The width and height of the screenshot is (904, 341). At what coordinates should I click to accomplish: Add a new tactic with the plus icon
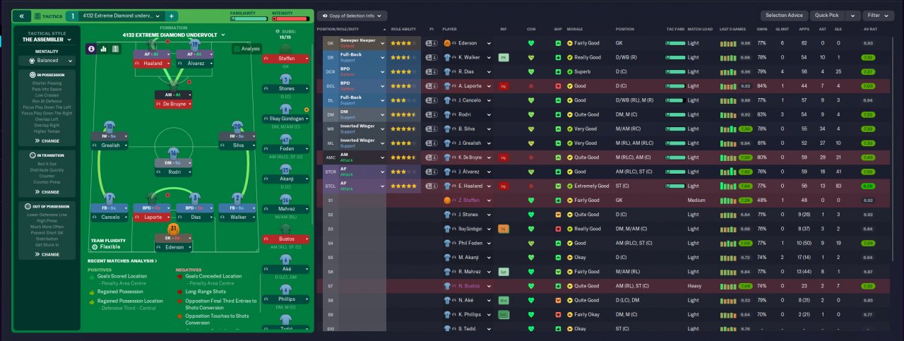tap(172, 16)
